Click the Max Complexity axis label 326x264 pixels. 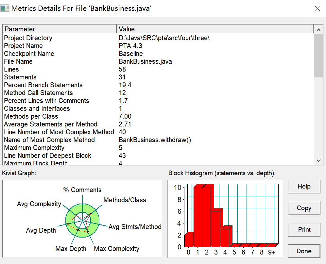[x=116, y=249]
